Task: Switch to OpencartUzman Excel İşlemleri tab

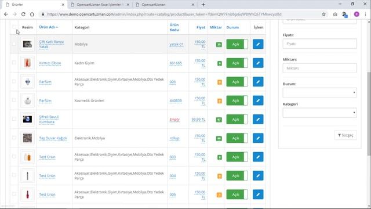Action: [x=99, y=5]
